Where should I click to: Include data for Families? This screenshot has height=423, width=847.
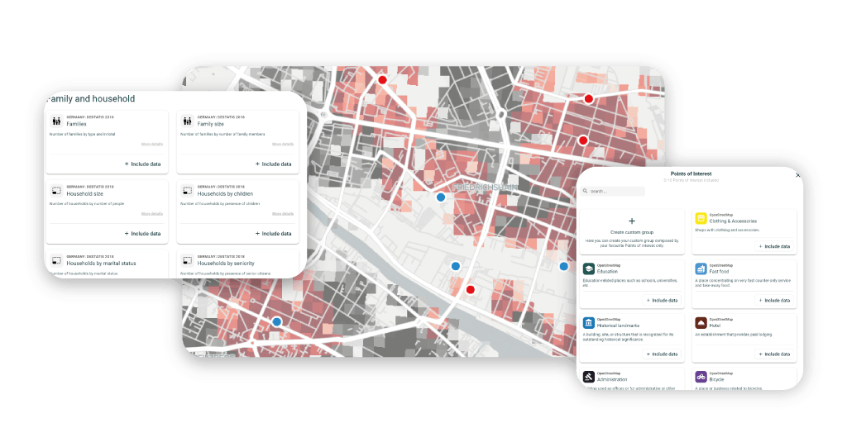pyautogui.click(x=142, y=164)
